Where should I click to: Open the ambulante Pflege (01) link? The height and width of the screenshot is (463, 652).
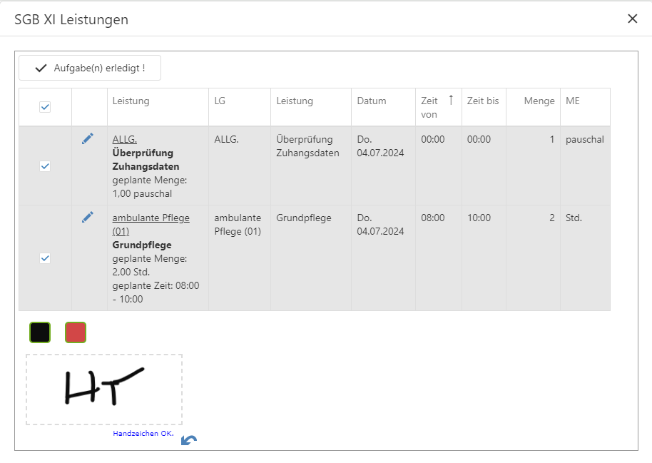(151, 218)
